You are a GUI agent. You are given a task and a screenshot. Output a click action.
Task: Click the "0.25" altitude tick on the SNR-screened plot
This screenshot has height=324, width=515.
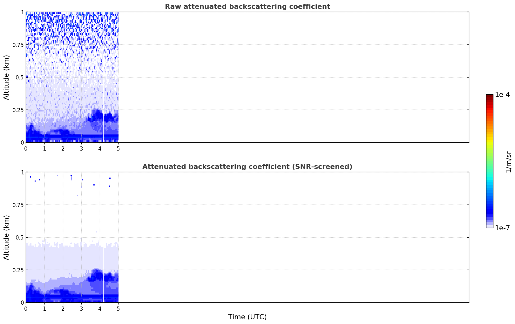[18, 270]
